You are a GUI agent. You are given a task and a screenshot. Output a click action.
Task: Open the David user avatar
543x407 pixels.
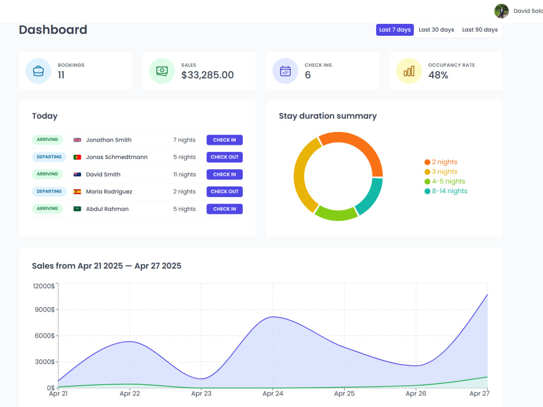click(501, 11)
